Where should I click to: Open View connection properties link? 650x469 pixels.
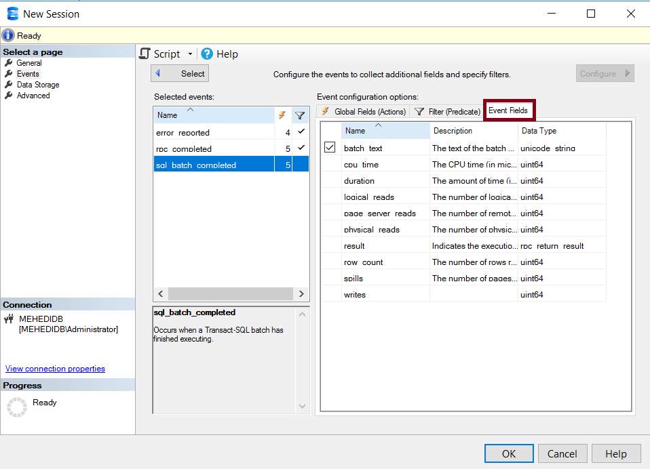coord(55,369)
